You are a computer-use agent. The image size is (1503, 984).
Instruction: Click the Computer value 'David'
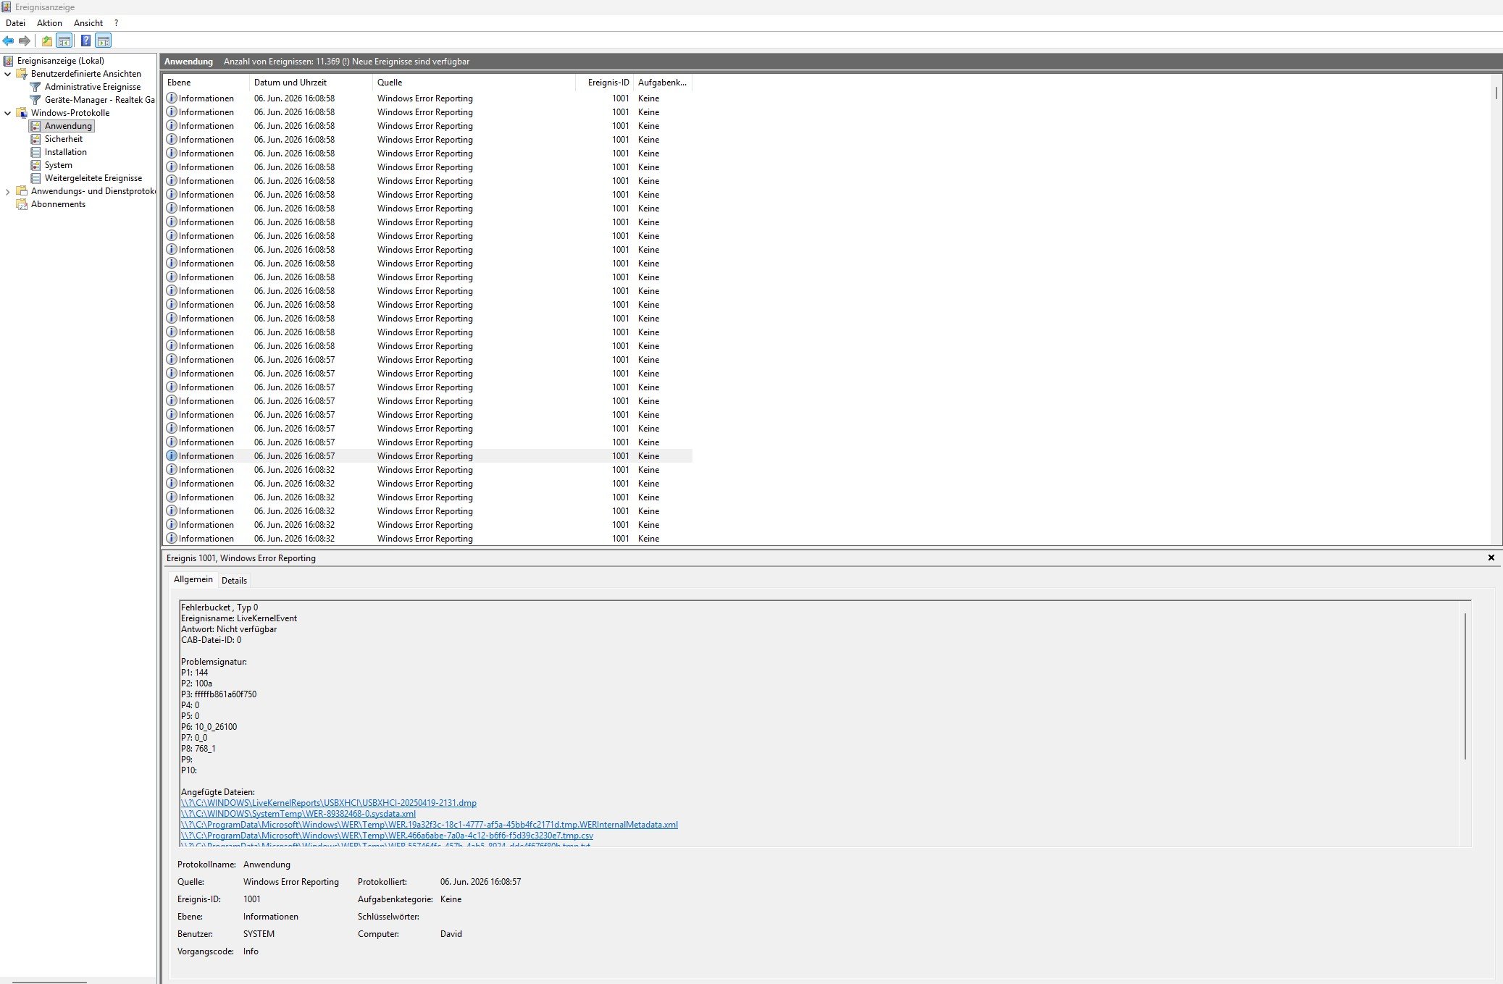(451, 934)
